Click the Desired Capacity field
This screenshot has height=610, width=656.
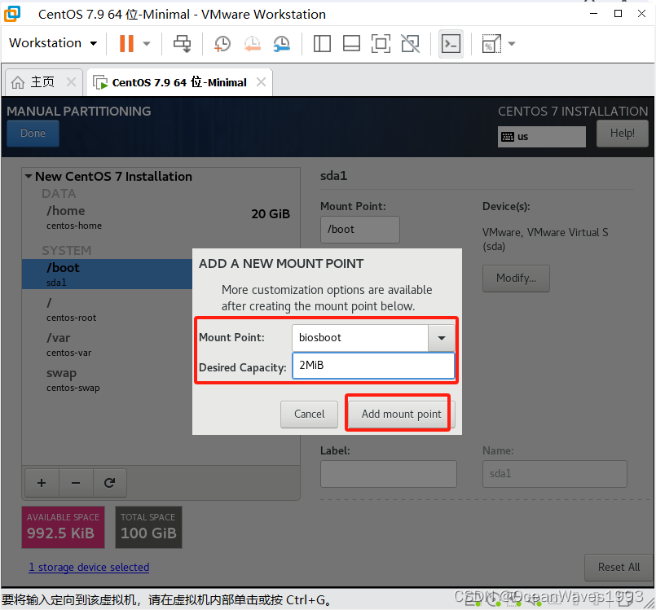(x=373, y=366)
